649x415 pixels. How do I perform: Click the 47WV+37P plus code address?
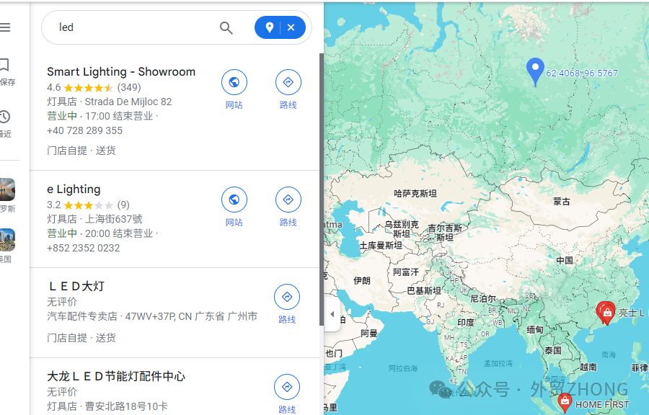(x=191, y=316)
